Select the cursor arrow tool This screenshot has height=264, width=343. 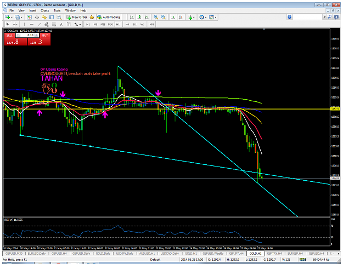point(8,24)
